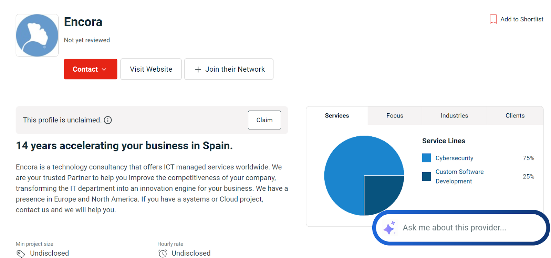The width and height of the screenshot is (551, 258).
Task: Click the '75%' Cybersecurity percentage value
Action: click(528, 158)
